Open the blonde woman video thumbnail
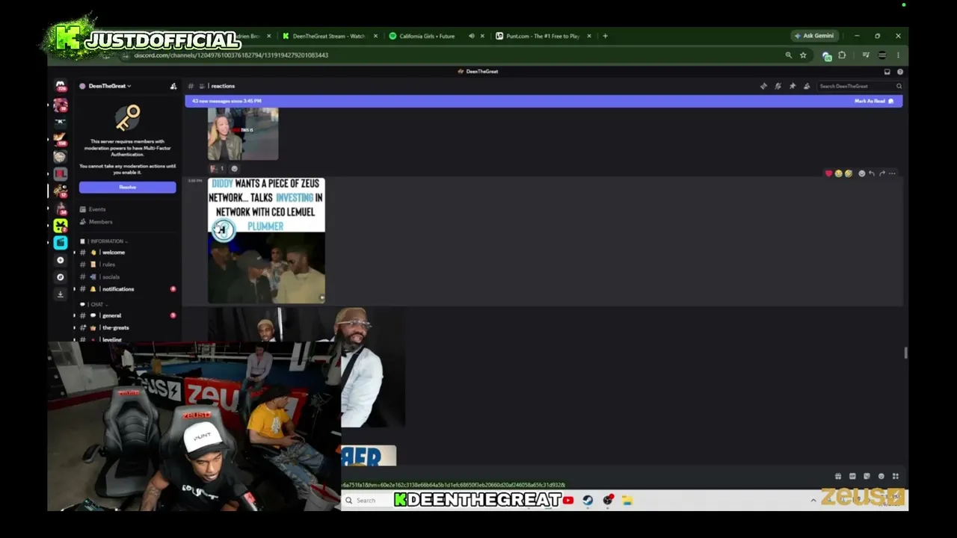Screen dimensions: 957x538 click(x=243, y=134)
